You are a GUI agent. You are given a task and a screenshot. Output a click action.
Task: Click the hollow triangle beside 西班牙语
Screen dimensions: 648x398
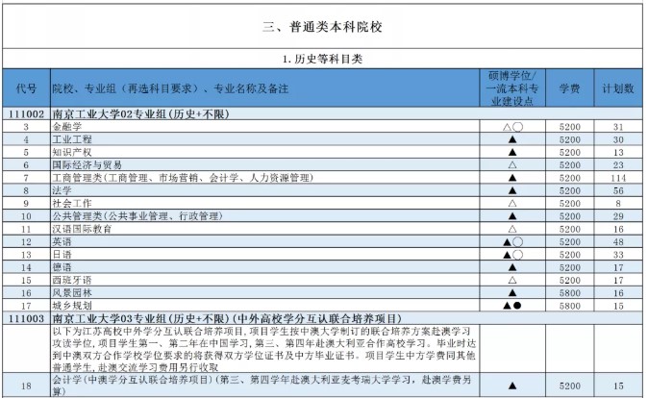(512, 280)
